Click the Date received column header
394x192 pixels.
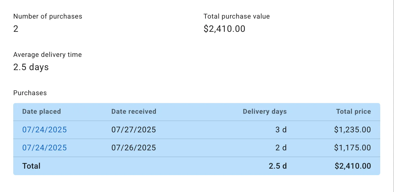(x=134, y=112)
